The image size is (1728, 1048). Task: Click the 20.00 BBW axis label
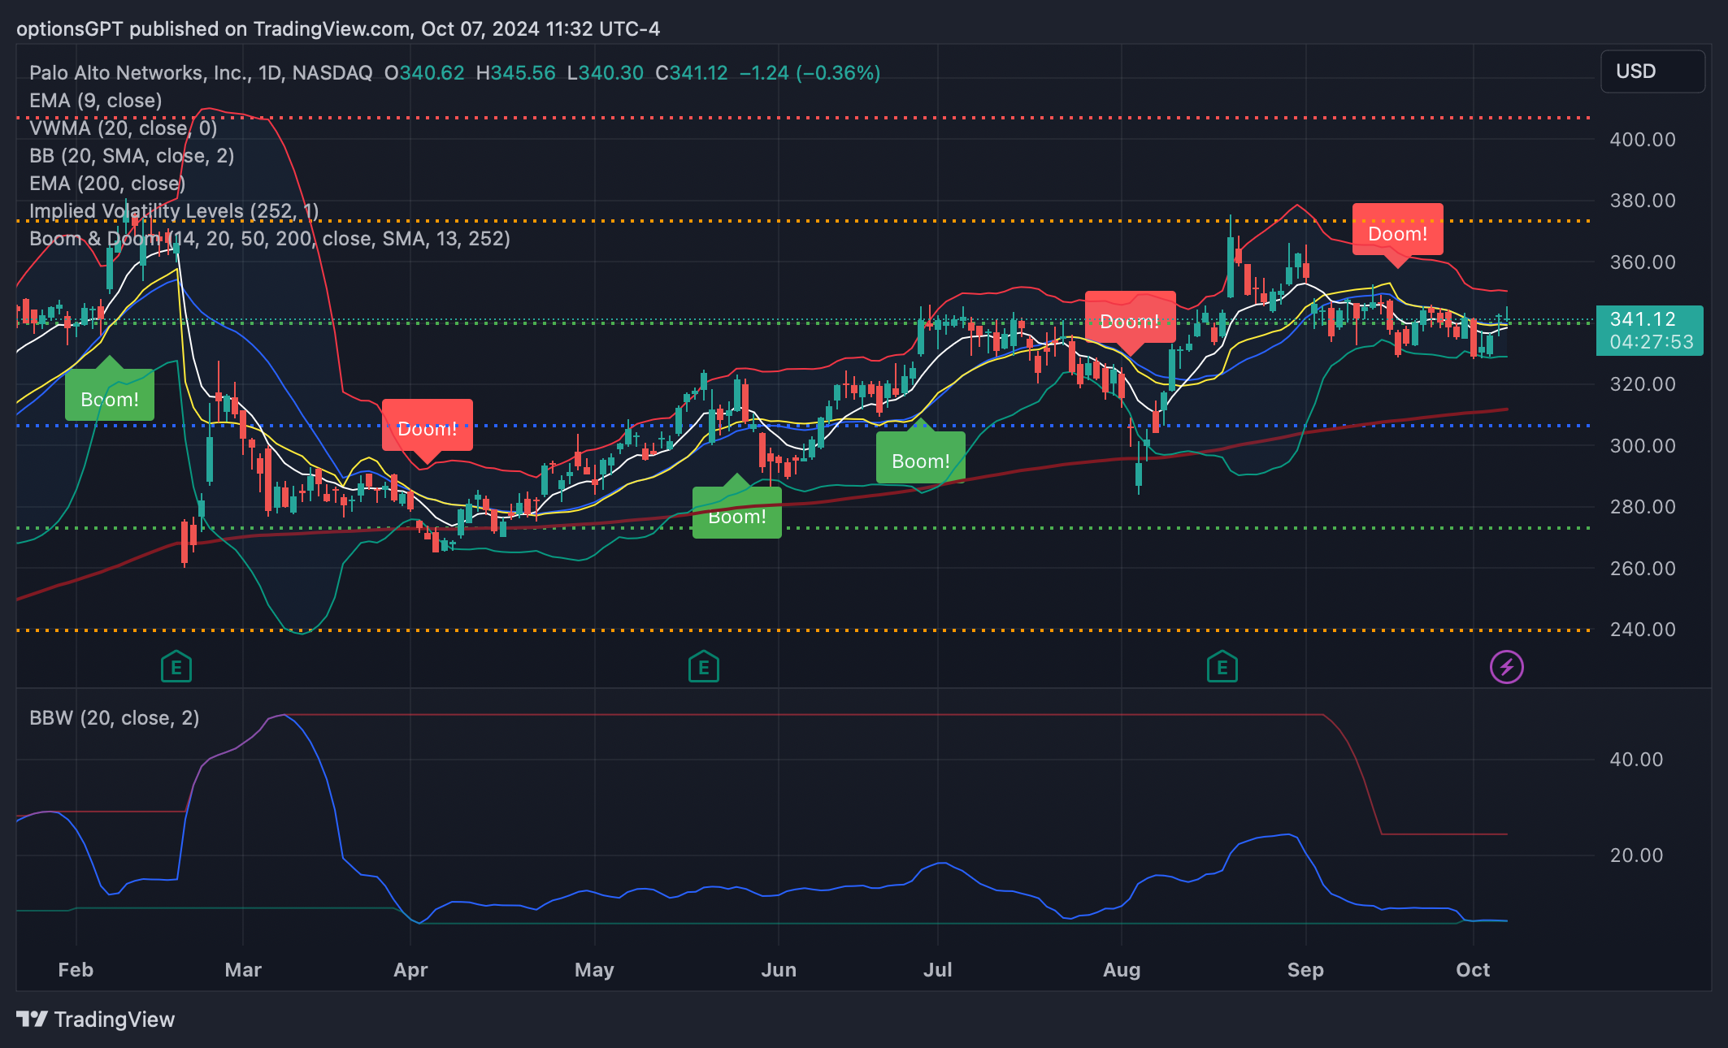(x=1636, y=855)
